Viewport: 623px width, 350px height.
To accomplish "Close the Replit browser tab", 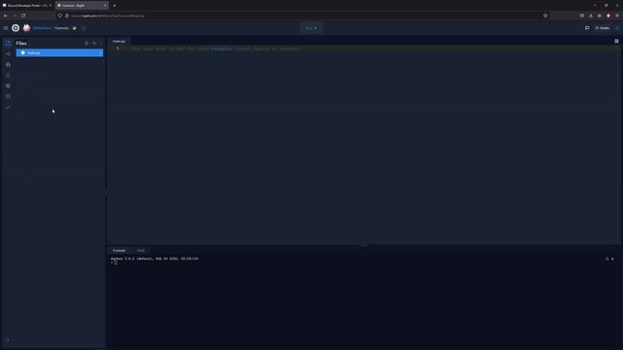I will pos(105,6).
